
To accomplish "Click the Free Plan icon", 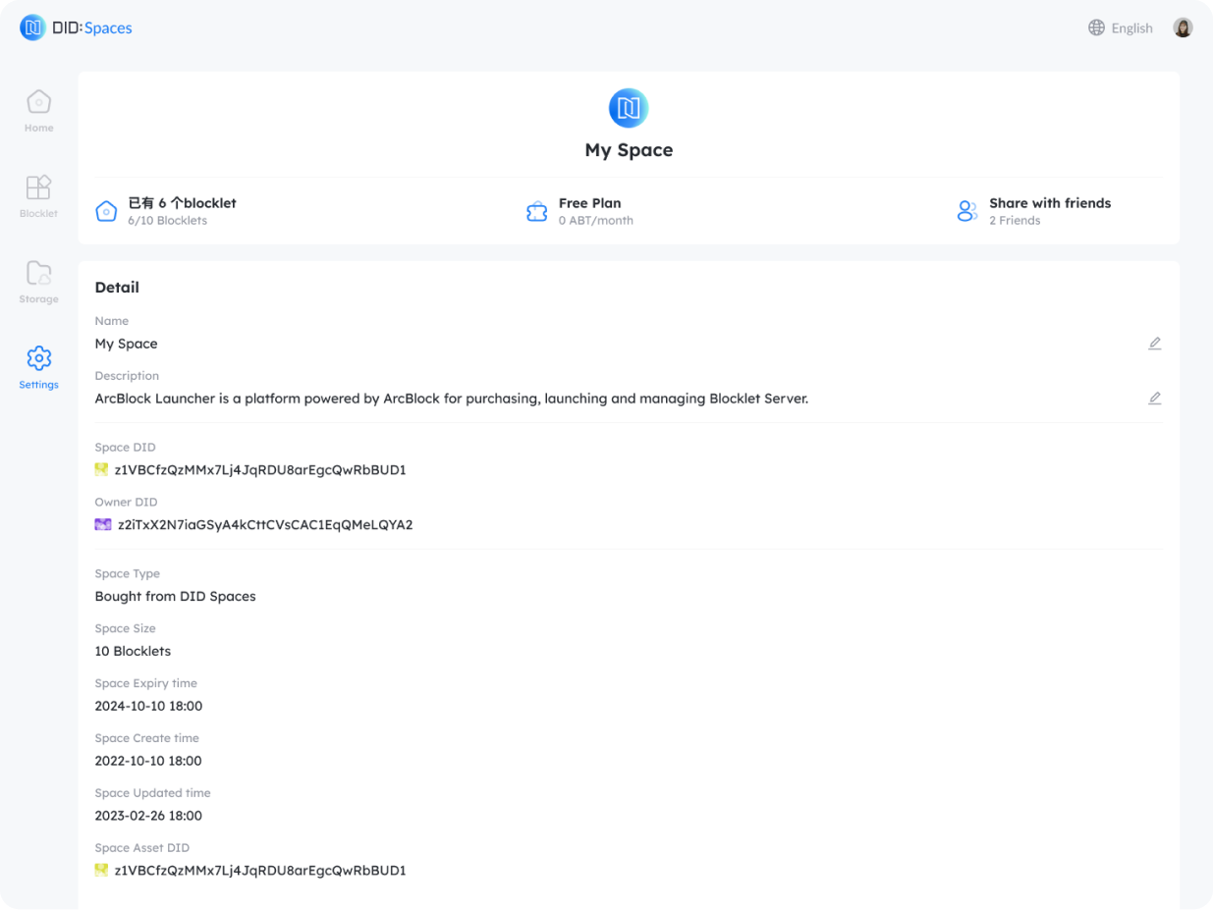I will coord(536,211).
